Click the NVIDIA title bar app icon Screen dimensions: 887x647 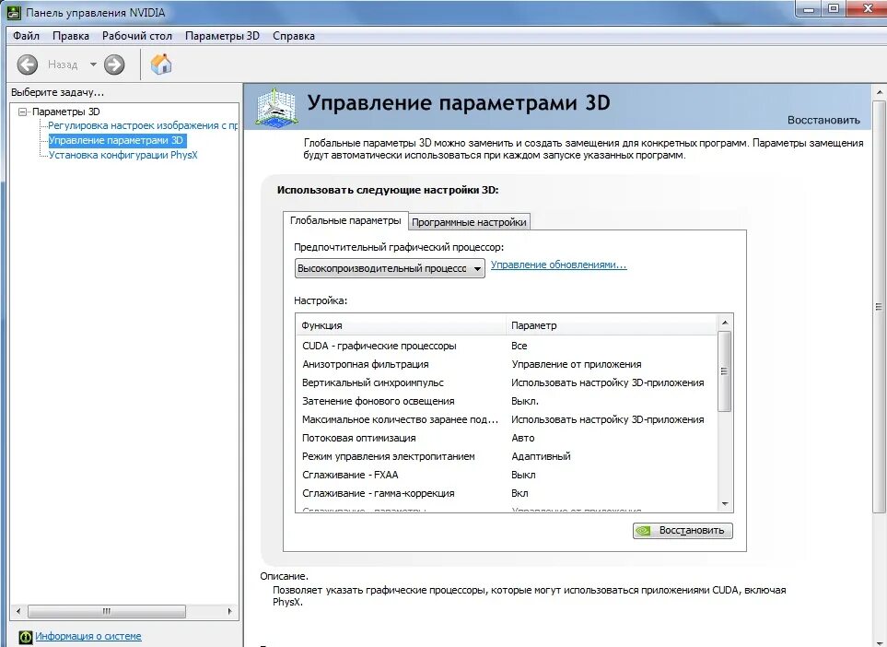coord(14,12)
